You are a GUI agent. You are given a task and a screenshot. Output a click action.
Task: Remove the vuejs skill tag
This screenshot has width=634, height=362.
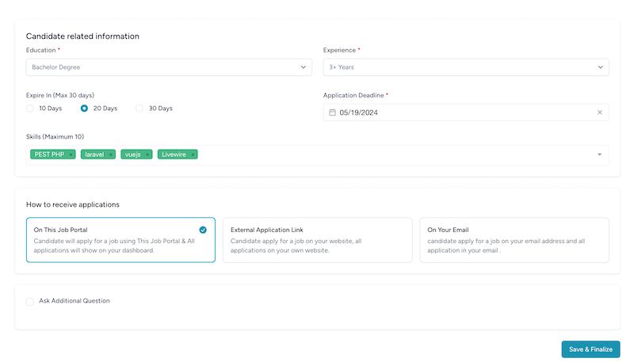click(147, 154)
